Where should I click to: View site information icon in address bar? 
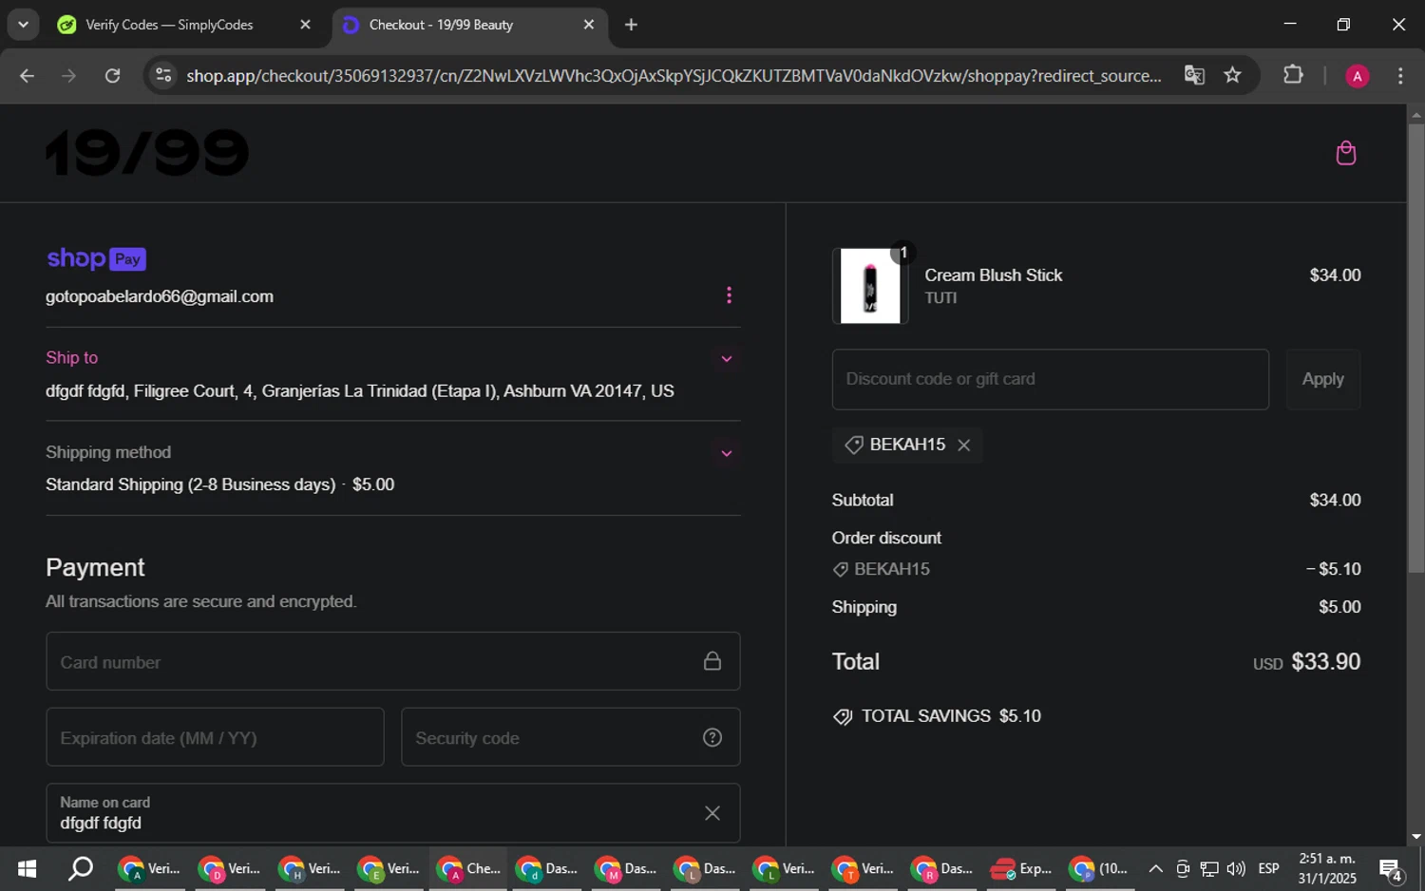(x=163, y=75)
